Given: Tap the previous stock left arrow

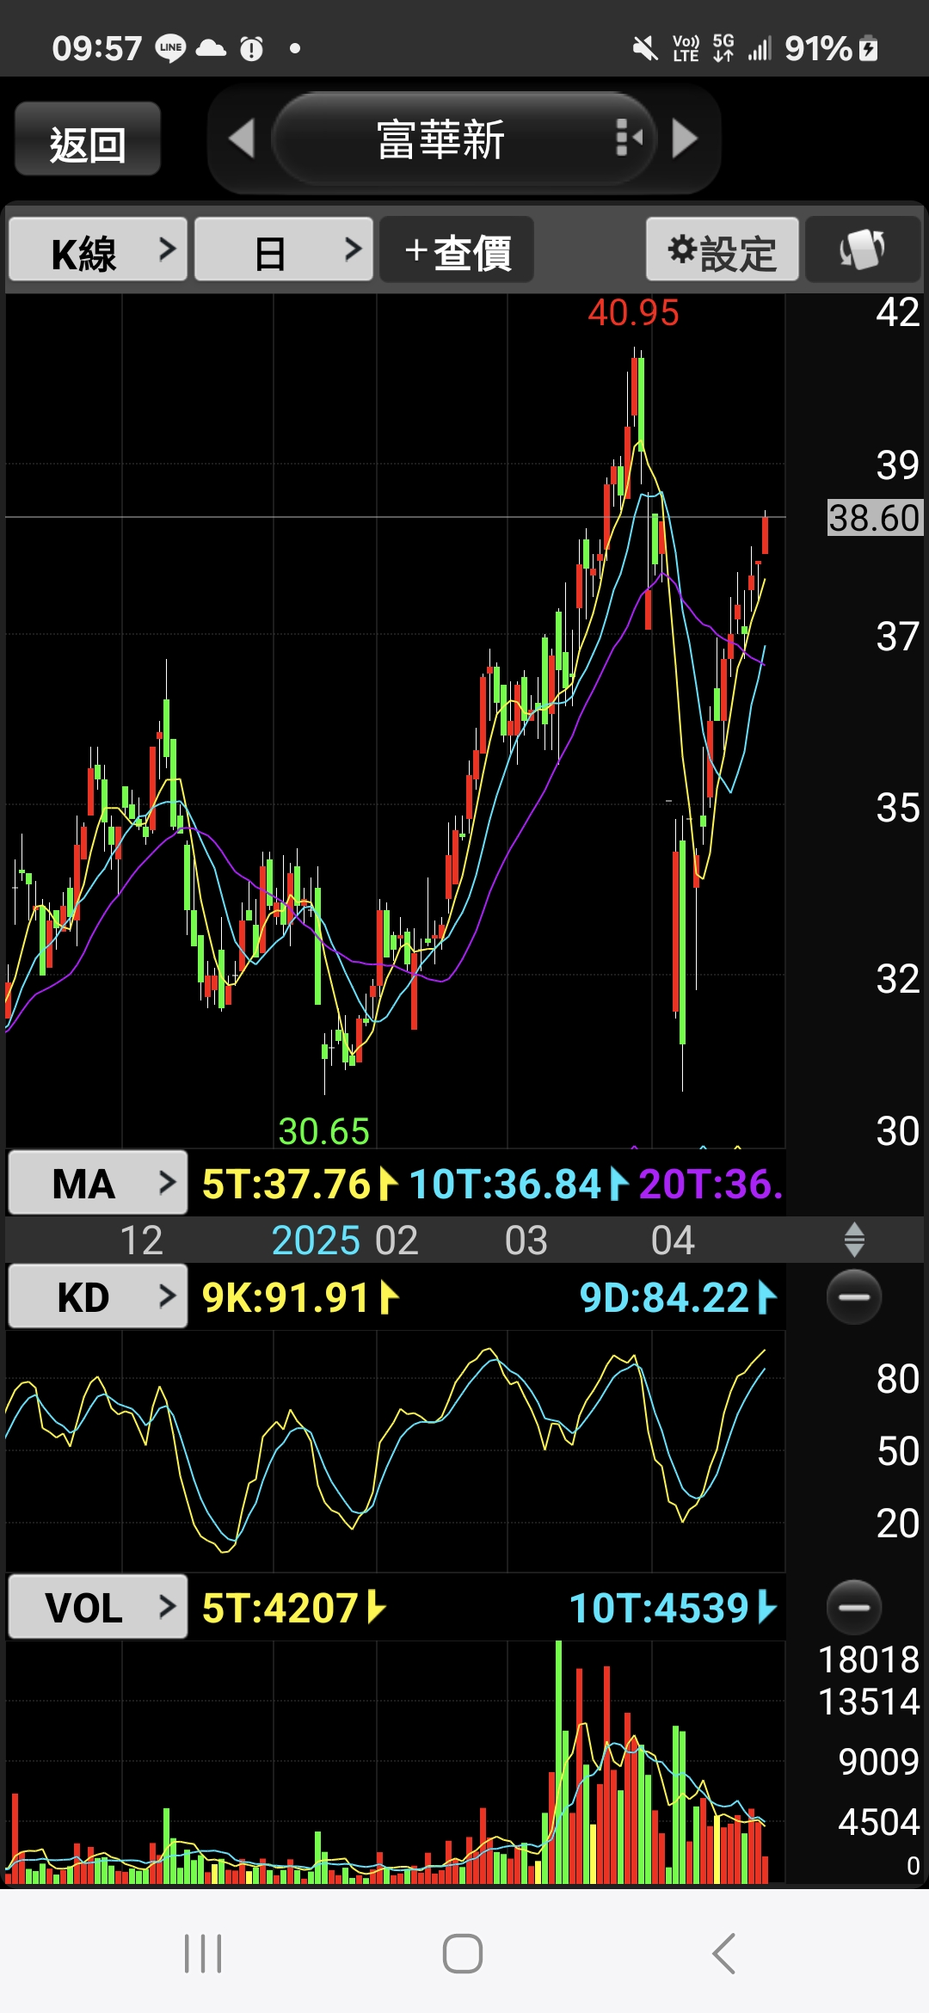Looking at the screenshot, I should (242, 139).
